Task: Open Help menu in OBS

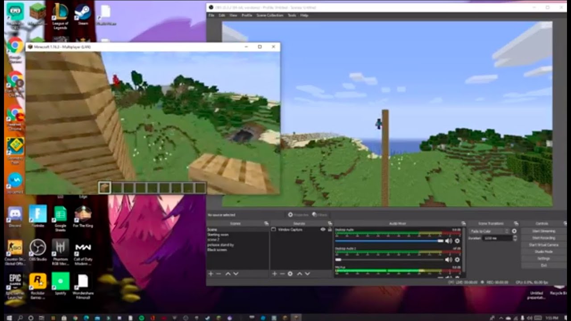Action: click(x=304, y=15)
